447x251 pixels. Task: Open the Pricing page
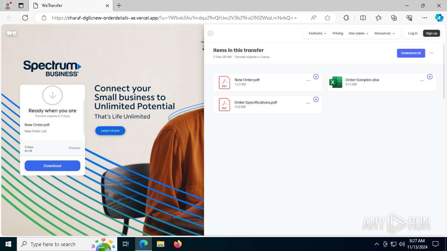point(338,33)
